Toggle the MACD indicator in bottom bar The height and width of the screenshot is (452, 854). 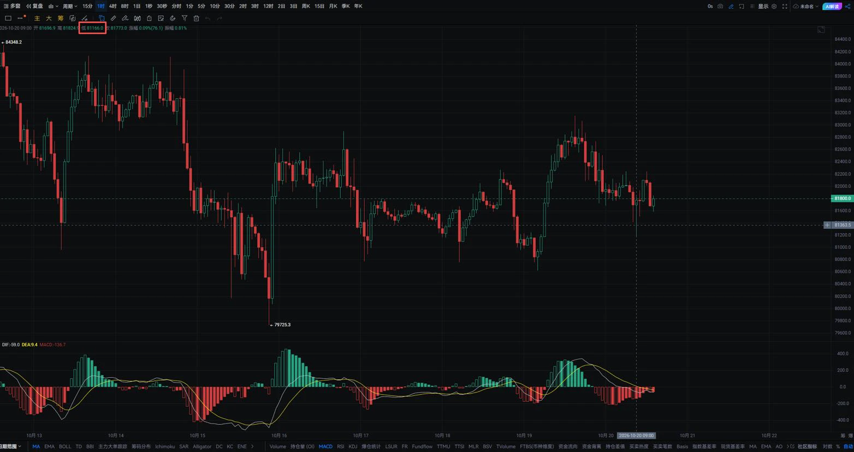(x=325, y=447)
